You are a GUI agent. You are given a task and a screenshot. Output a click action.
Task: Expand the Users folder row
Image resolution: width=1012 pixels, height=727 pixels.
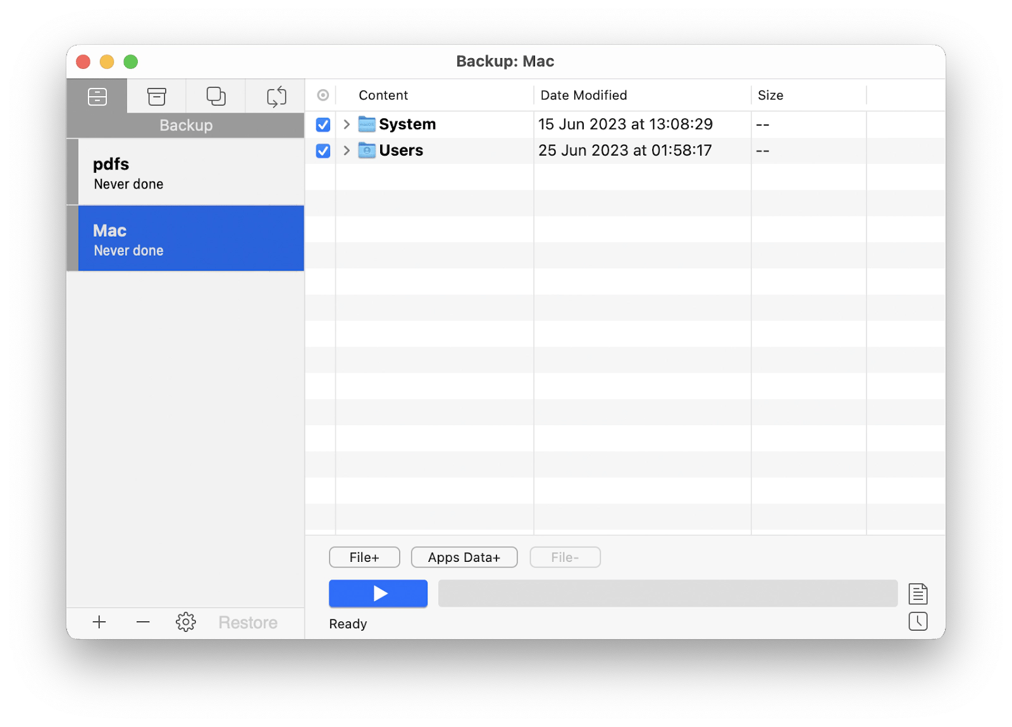pyautogui.click(x=347, y=151)
